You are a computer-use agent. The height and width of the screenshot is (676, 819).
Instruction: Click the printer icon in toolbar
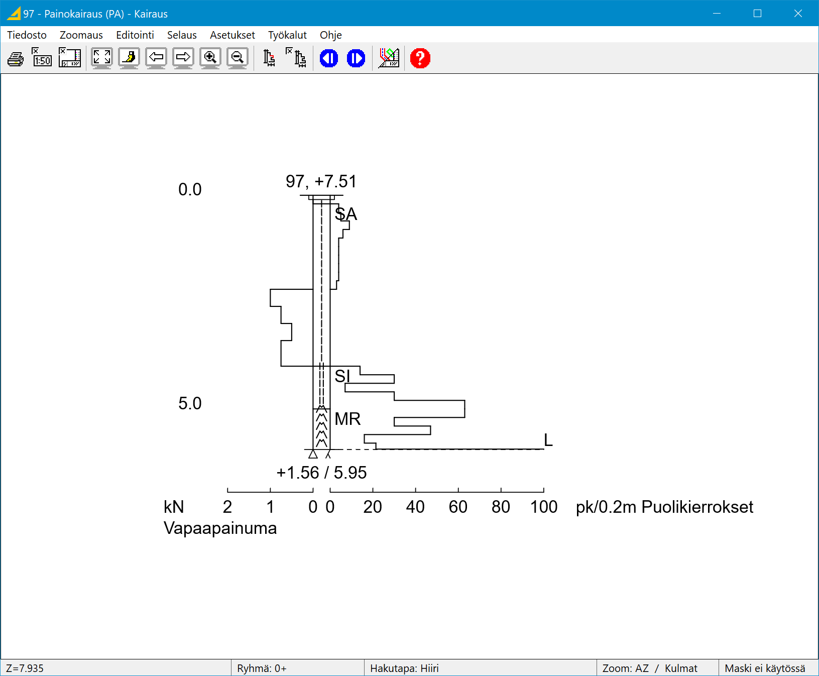pyautogui.click(x=16, y=59)
